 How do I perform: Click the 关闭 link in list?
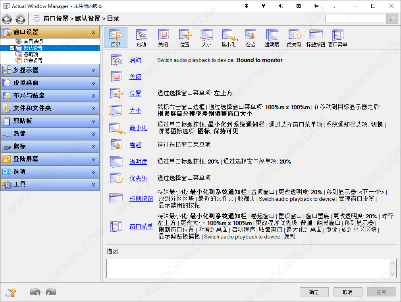[x=135, y=77]
